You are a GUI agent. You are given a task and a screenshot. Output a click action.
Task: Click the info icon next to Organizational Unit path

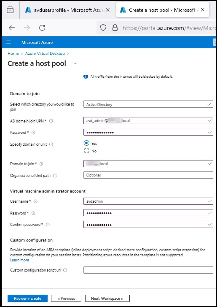click(55, 176)
